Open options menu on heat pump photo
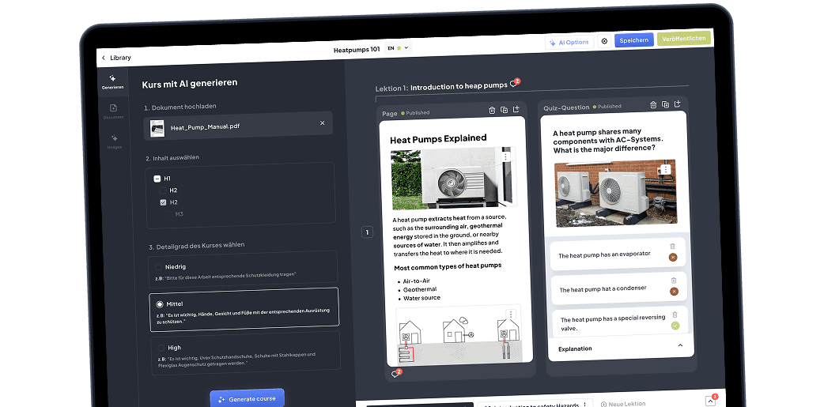The image size is (824, 407). [505, 156]
